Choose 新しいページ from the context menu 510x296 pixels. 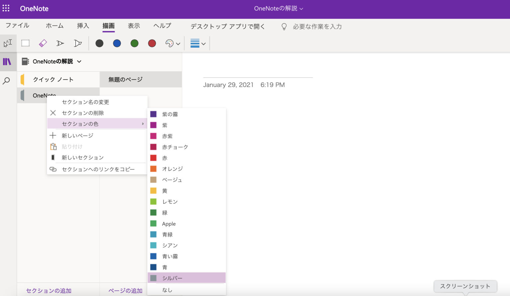[97, 136]
